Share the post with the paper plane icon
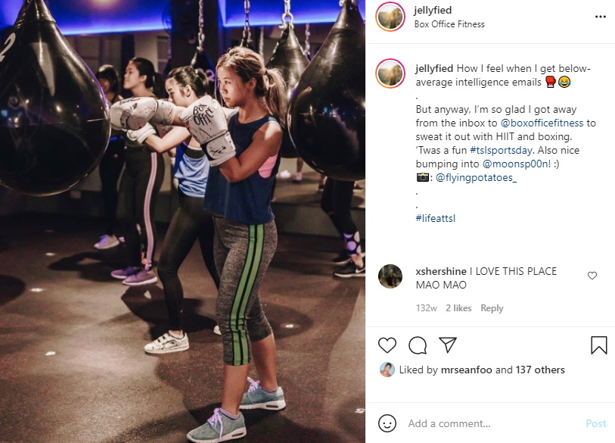615x443 pixels. click(448, 345)
